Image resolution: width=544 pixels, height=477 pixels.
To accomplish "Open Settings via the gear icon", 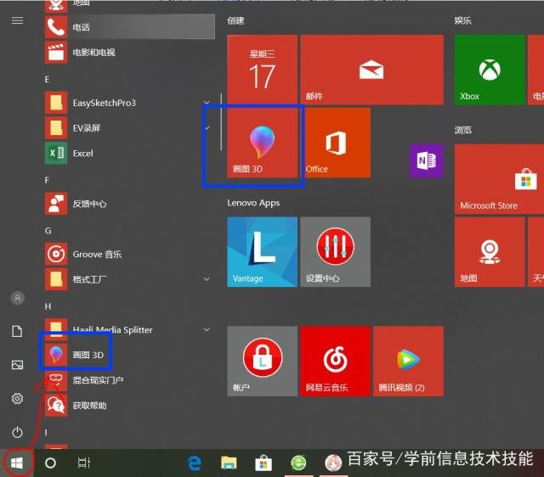I will click(x=17, y=399).
